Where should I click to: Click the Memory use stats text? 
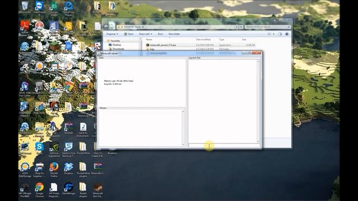tap(119, 81)
